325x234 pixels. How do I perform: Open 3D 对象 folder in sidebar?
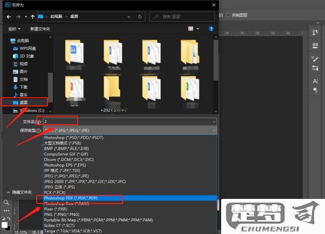[x=23, y=56]
